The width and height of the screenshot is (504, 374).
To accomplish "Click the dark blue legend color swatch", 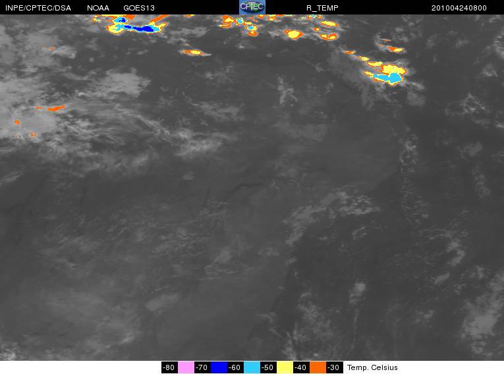I will 219,367.
